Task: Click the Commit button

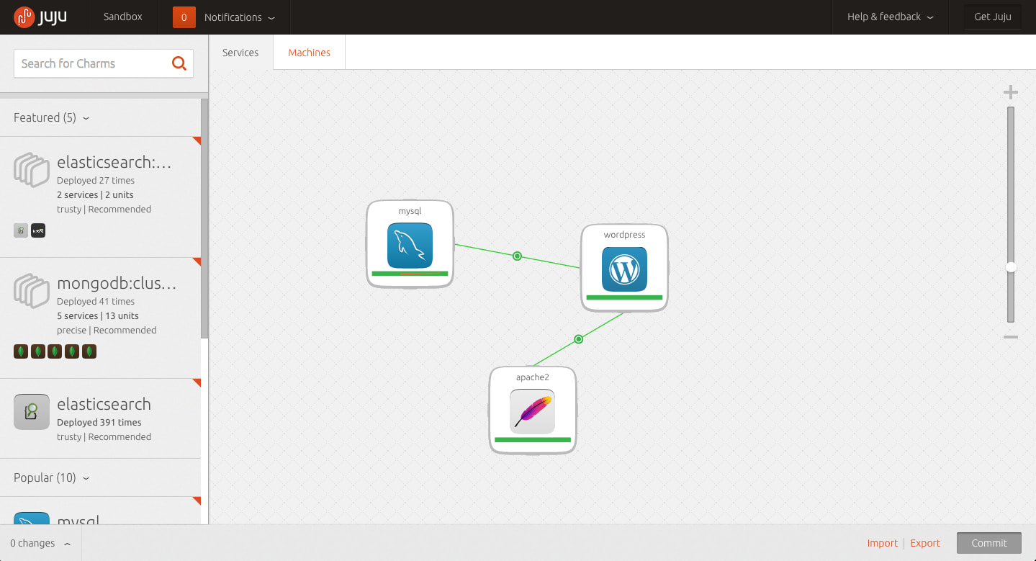Action: pos(989,543)
